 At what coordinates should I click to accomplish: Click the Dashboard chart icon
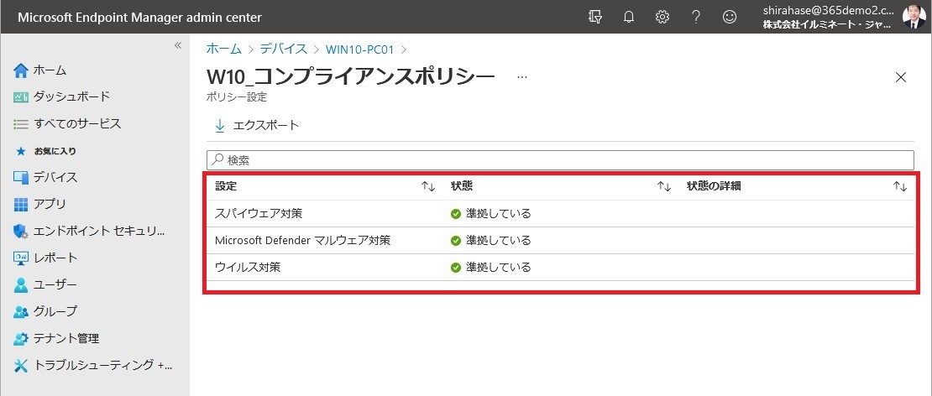[x=21, y=96]
